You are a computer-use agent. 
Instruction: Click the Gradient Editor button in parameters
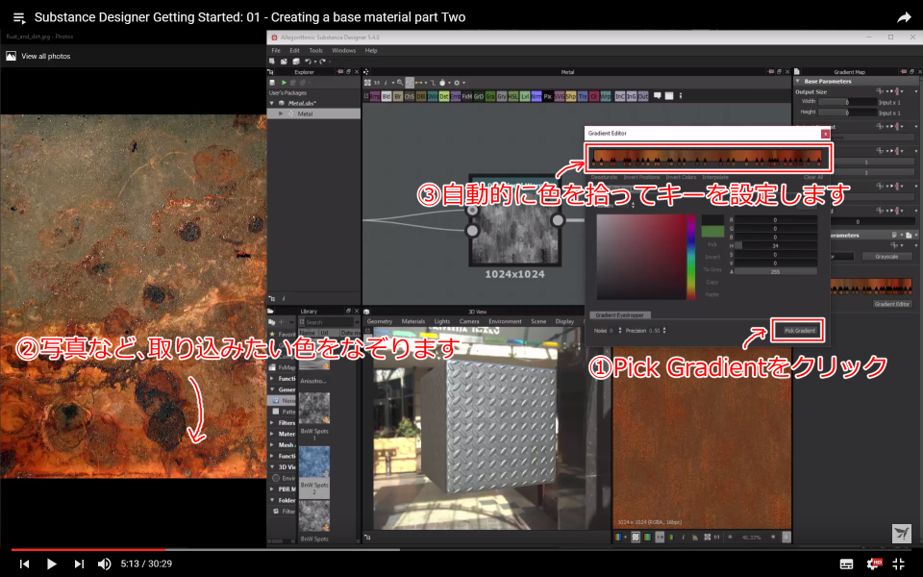point(892,304)
